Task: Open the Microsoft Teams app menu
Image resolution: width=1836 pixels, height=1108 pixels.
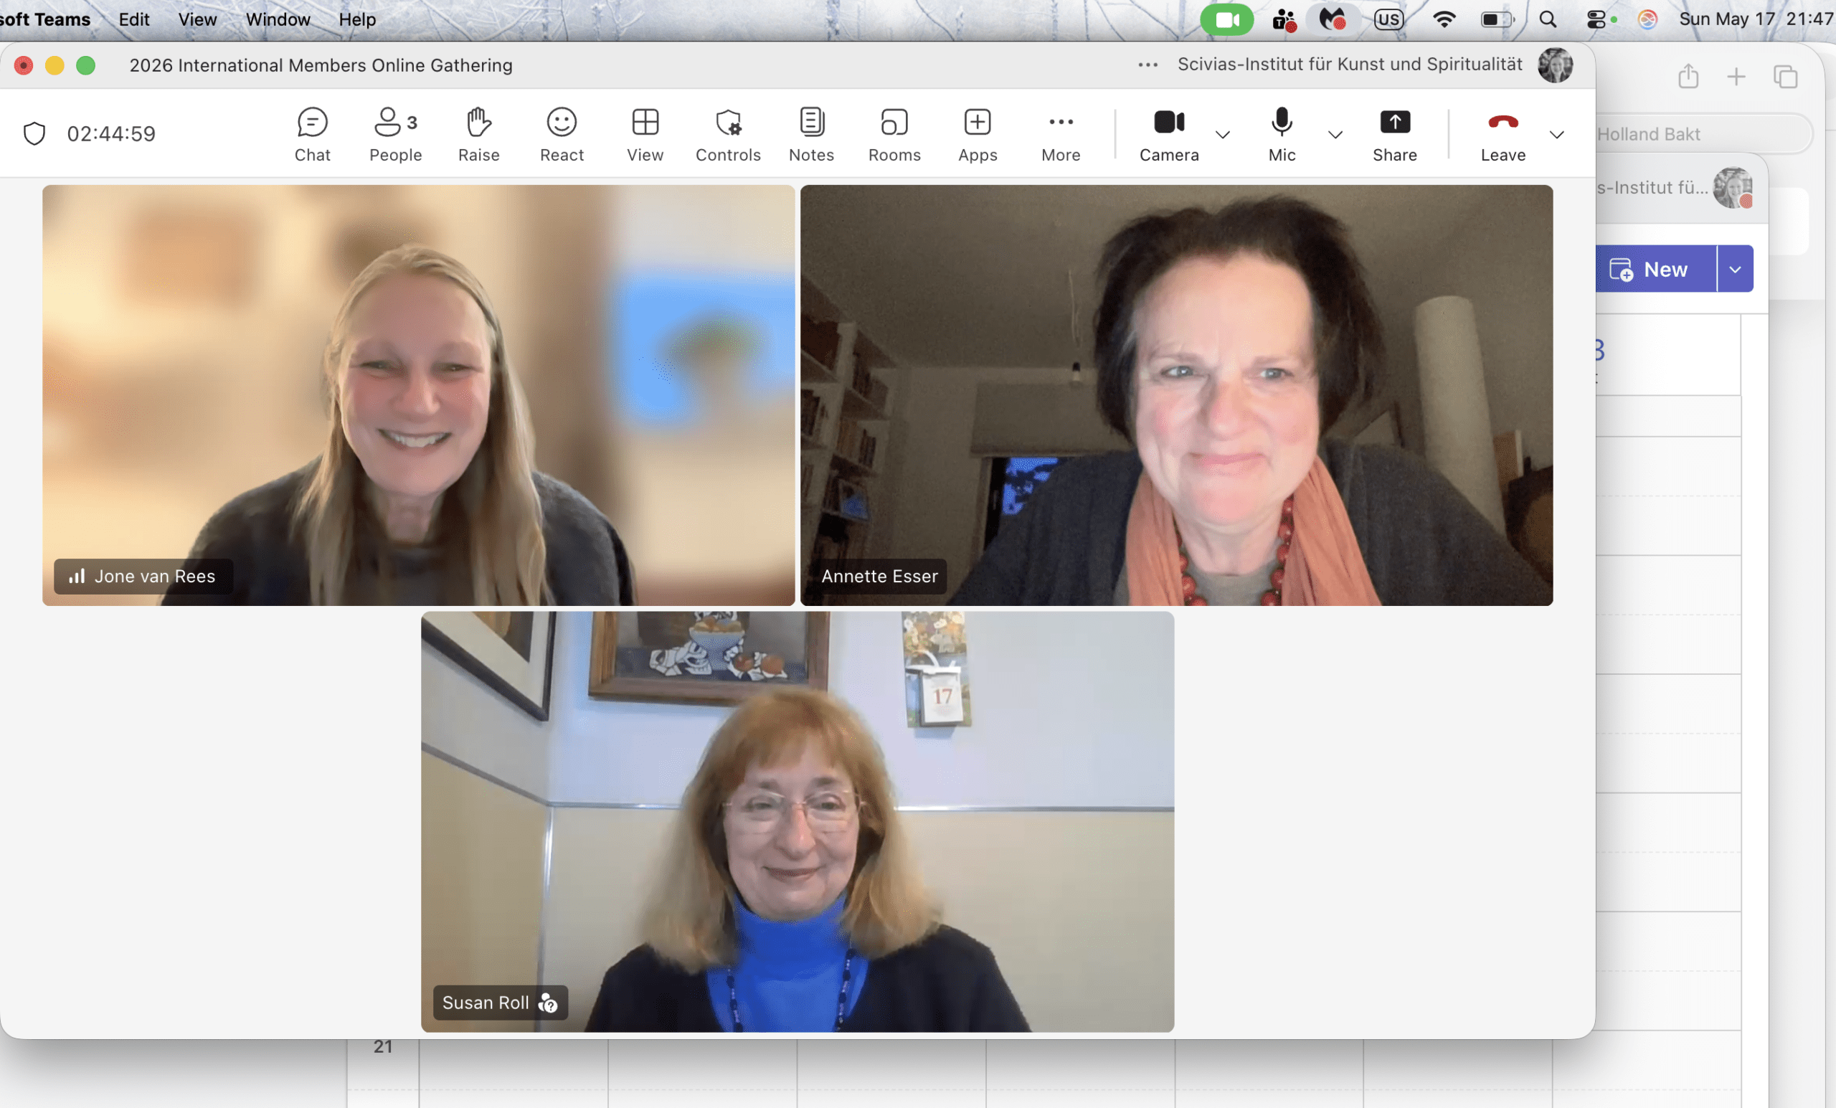Action: [44, 19]
